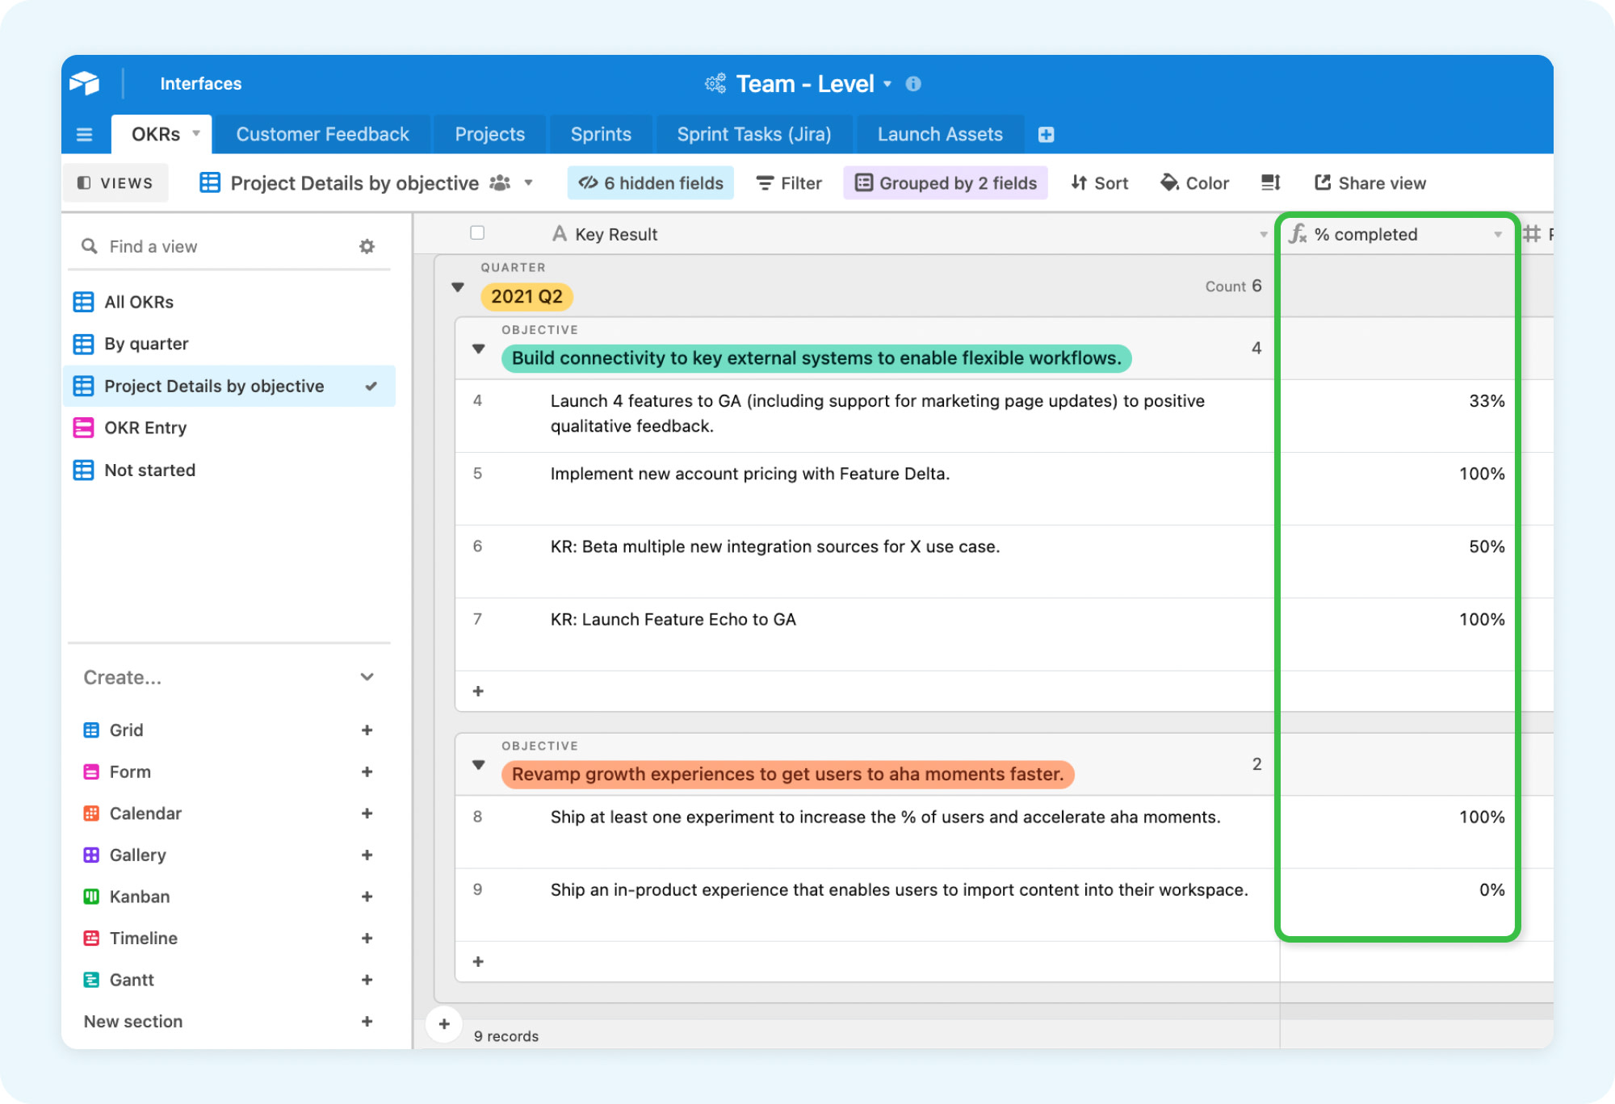Viewport: 1615px width, 1104px height.
Task: Click the info icon beside Team - Level
Action: point(913,83)
